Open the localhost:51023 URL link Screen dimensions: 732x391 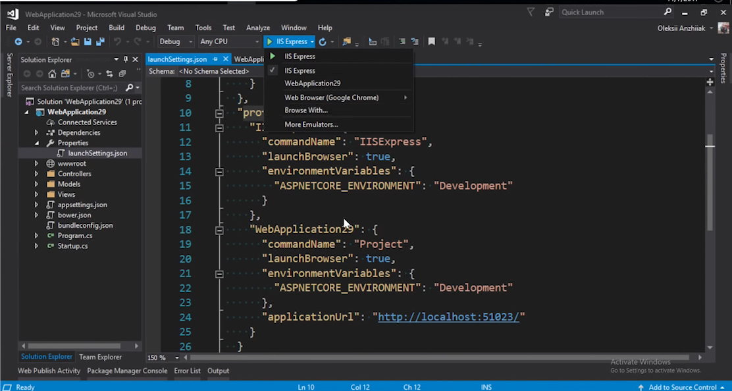click(449, 317)
